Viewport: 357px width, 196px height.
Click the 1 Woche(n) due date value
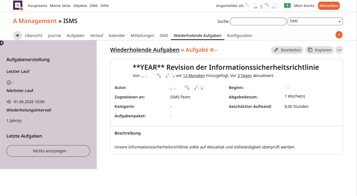(x=295, y=96)
